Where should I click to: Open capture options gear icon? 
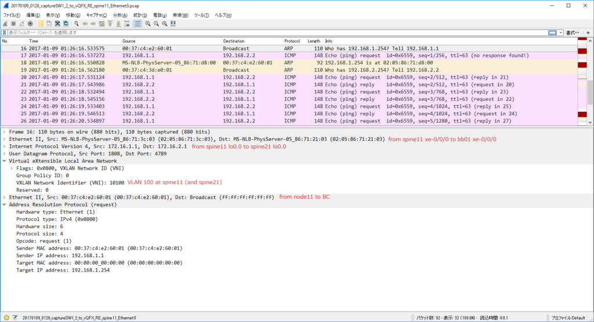click(30, 24)
